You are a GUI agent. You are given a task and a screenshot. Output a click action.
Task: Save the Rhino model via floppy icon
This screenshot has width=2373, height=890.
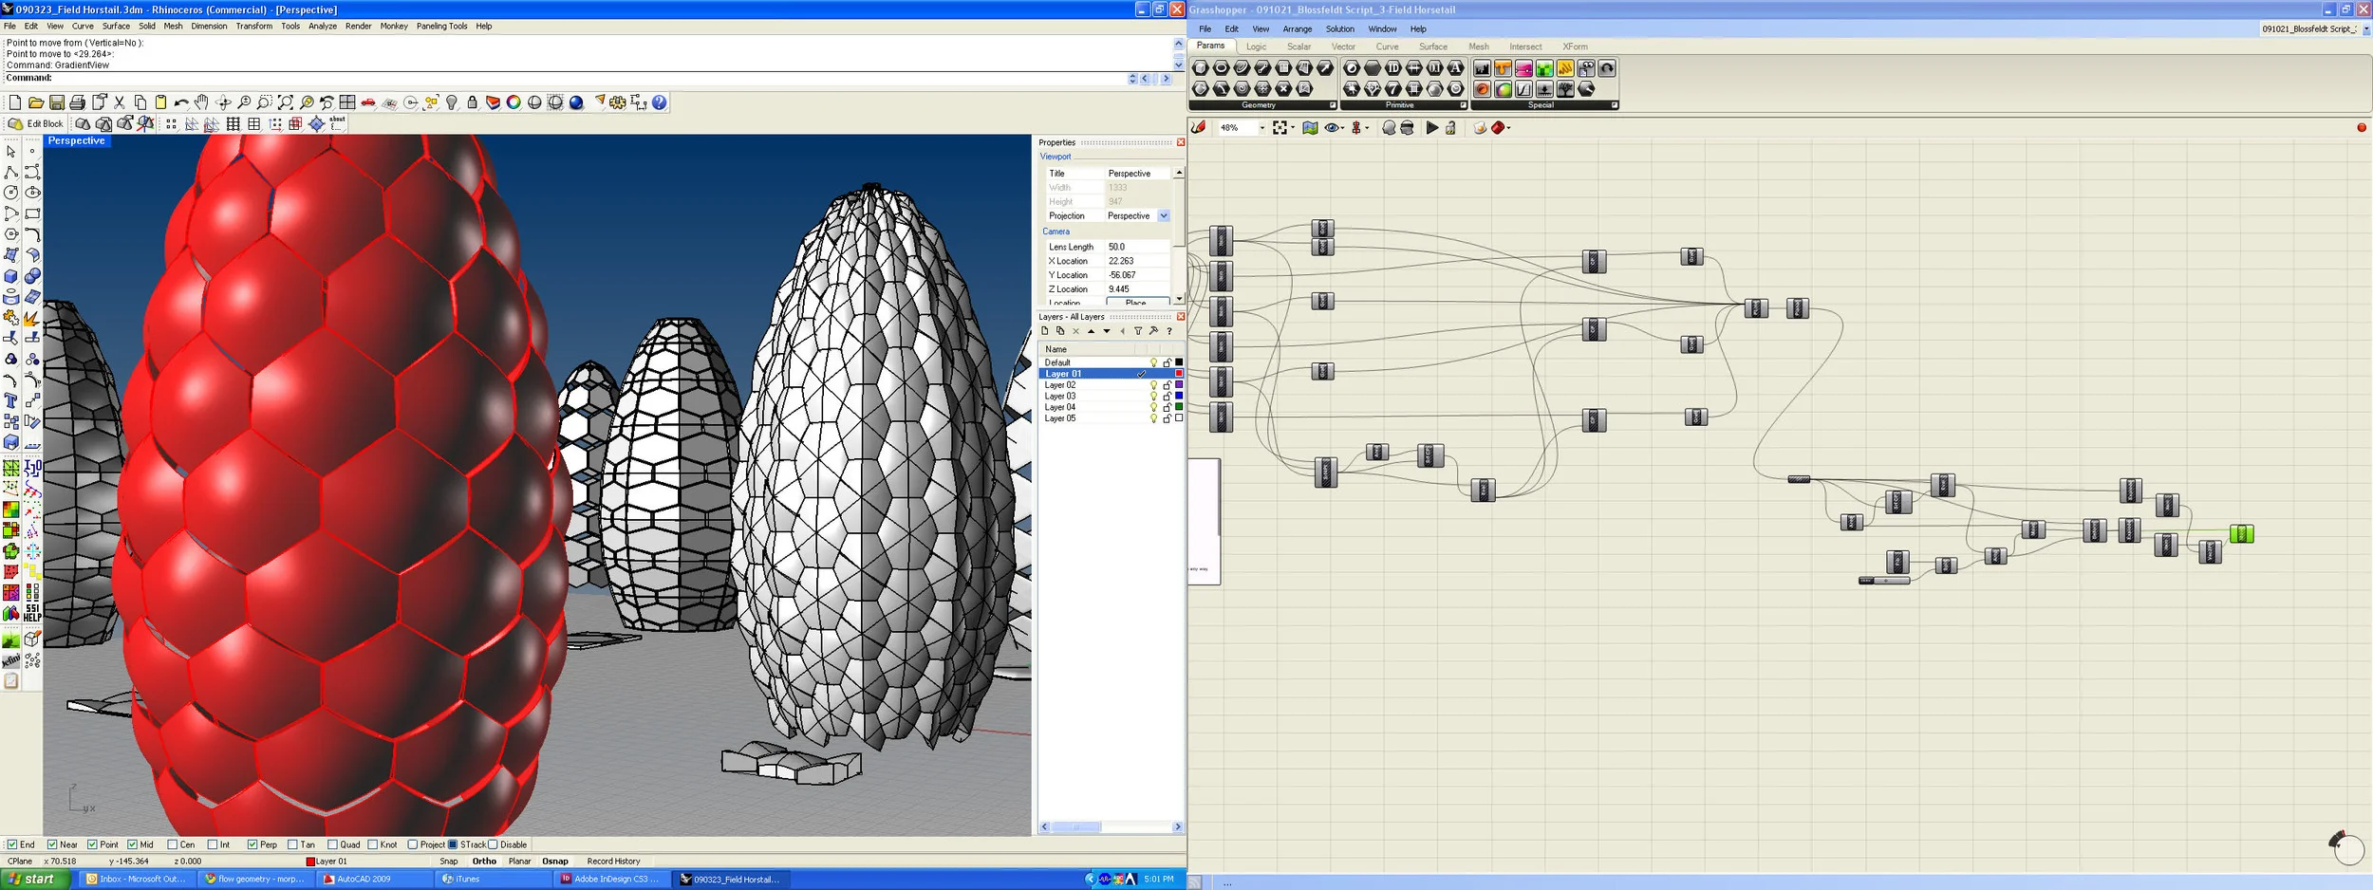point(57,102)
